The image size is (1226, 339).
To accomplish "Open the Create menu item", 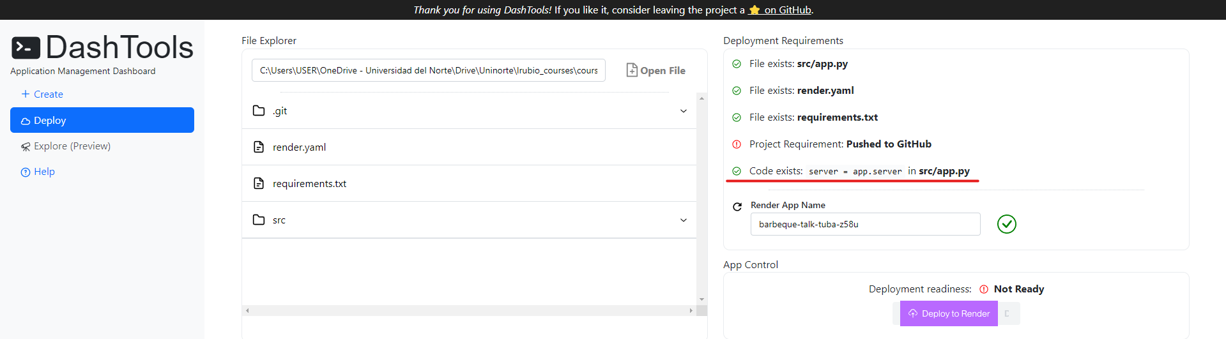I will (42, 94).
